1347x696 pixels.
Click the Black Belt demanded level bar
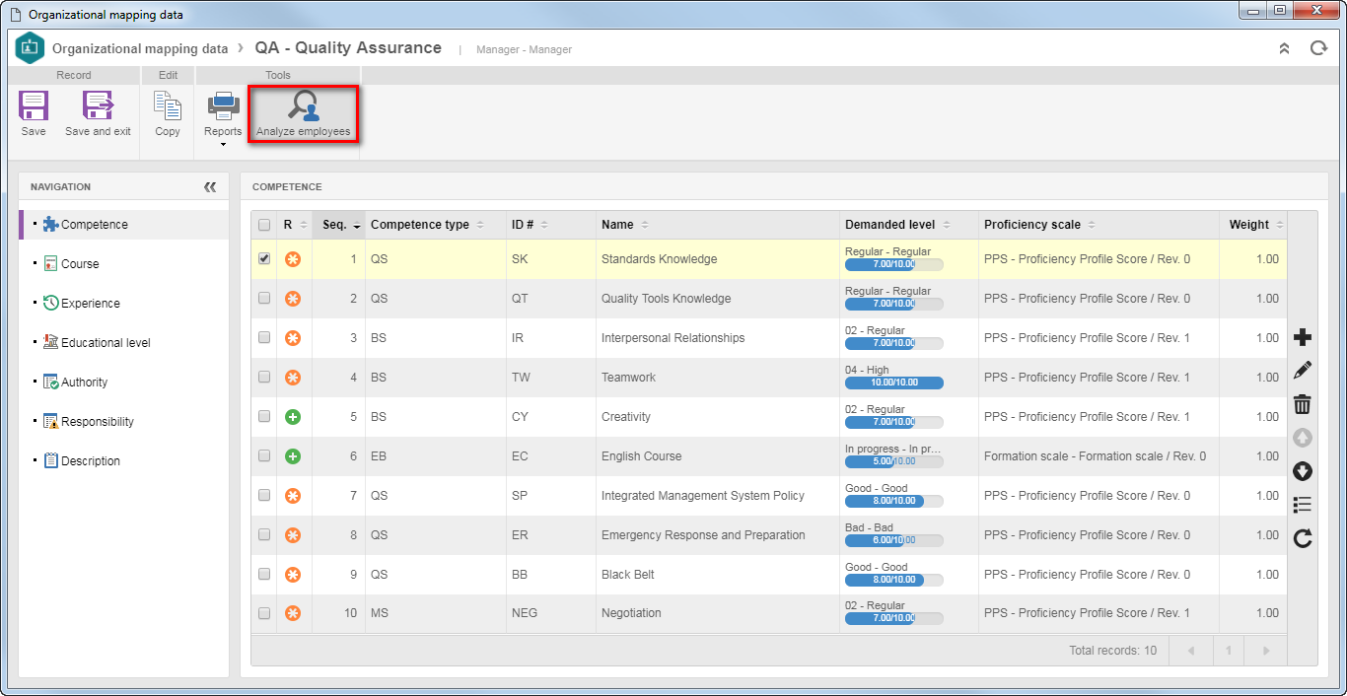coord(893,580)
